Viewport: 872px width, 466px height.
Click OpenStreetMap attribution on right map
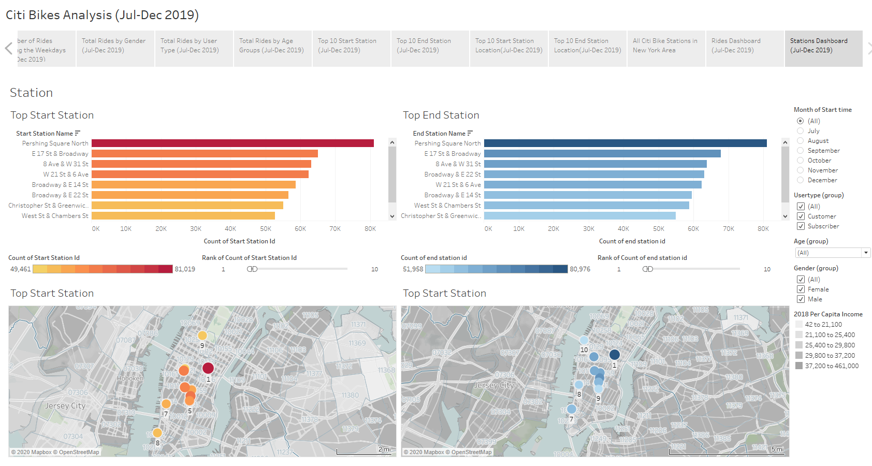(x=469, y=452)
